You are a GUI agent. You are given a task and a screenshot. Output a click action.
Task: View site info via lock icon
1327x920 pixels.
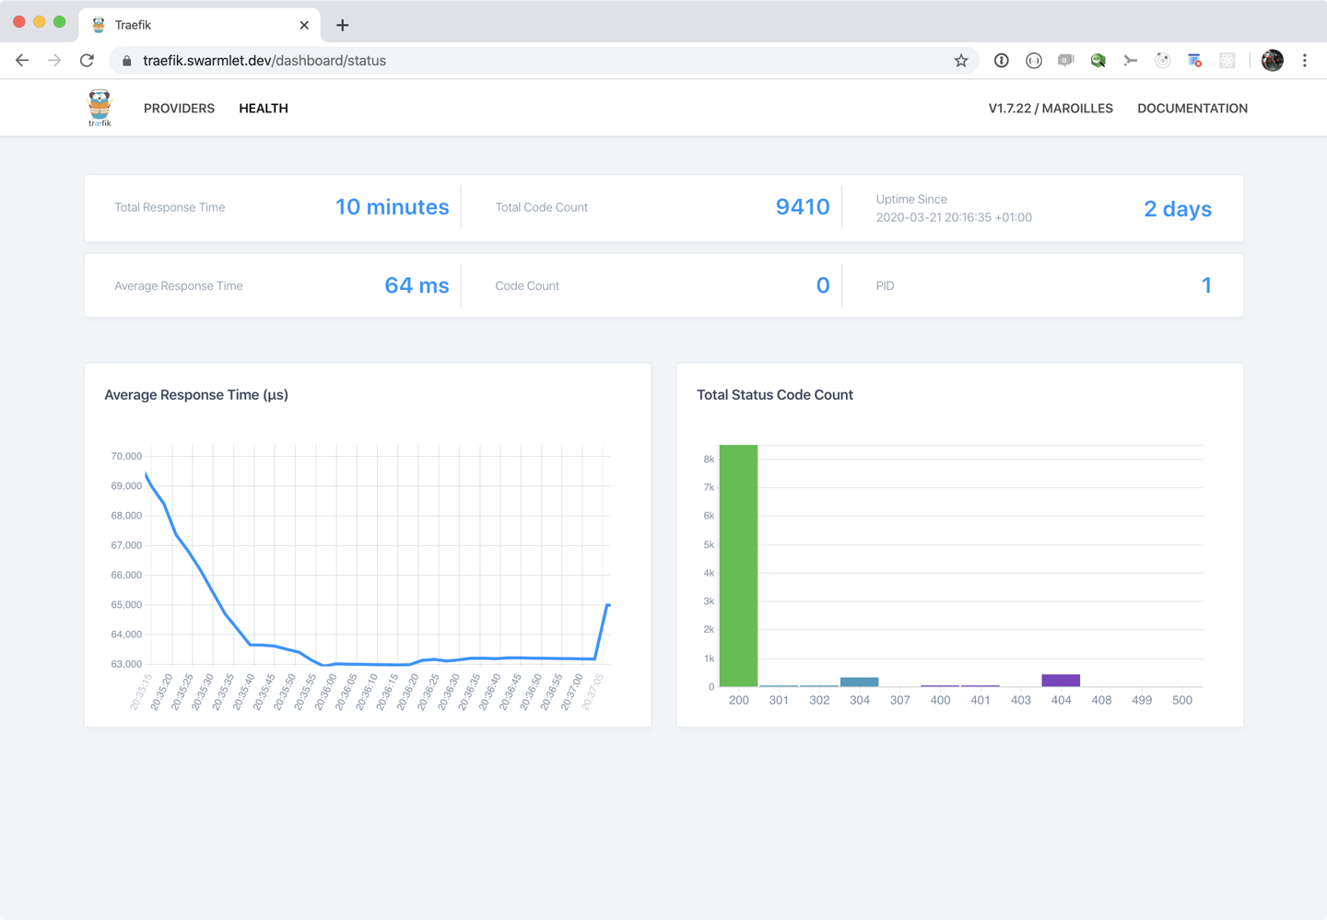127,61
